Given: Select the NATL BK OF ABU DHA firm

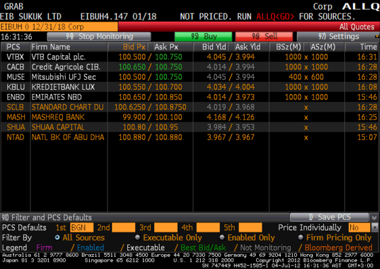Looking at the screenshot, I should [68, 137].
